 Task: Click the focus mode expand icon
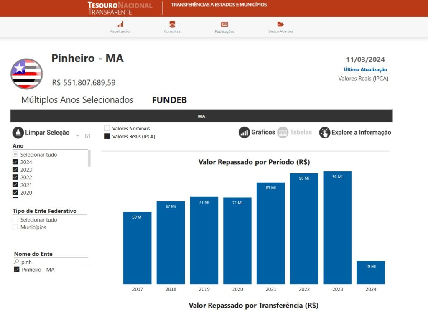click(88, 136)
